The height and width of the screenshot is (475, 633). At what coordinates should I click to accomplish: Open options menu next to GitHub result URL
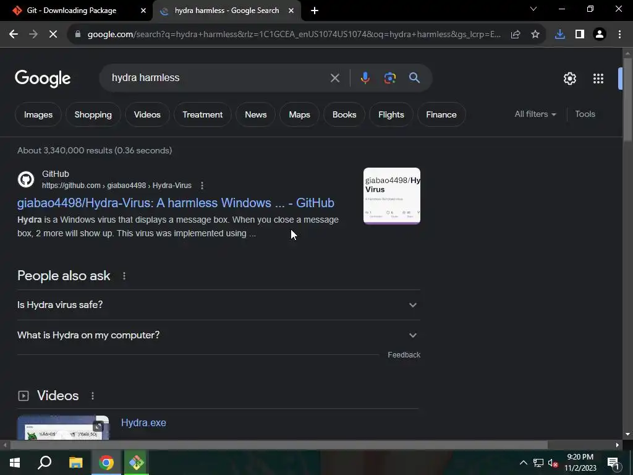click(202, 186)
